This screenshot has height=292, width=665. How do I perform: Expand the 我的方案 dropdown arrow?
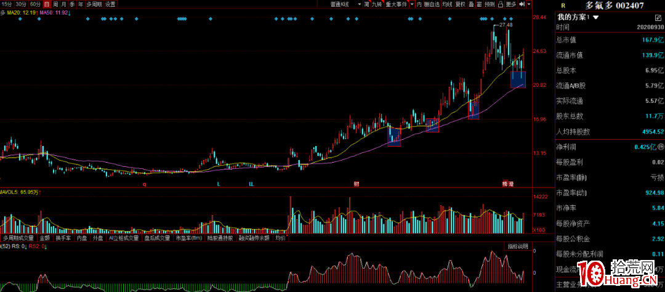click(596, 17)
